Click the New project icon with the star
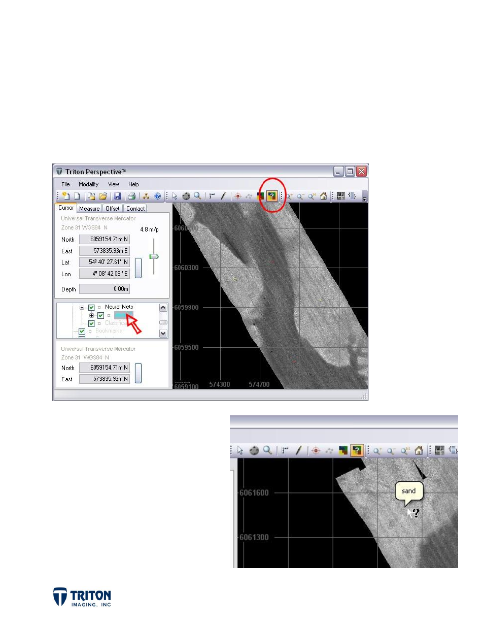The width and height of the screenshot is (484, 627). click(65, 196)
